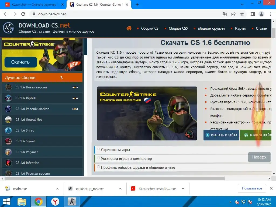Click the CS 1.6 Signal avatar icon

(x=8, y=141)
